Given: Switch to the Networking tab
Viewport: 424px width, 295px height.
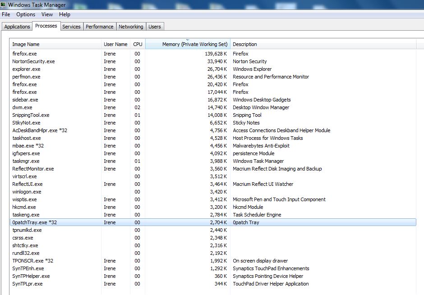Looking at the screenshot, I should [131, 27].
